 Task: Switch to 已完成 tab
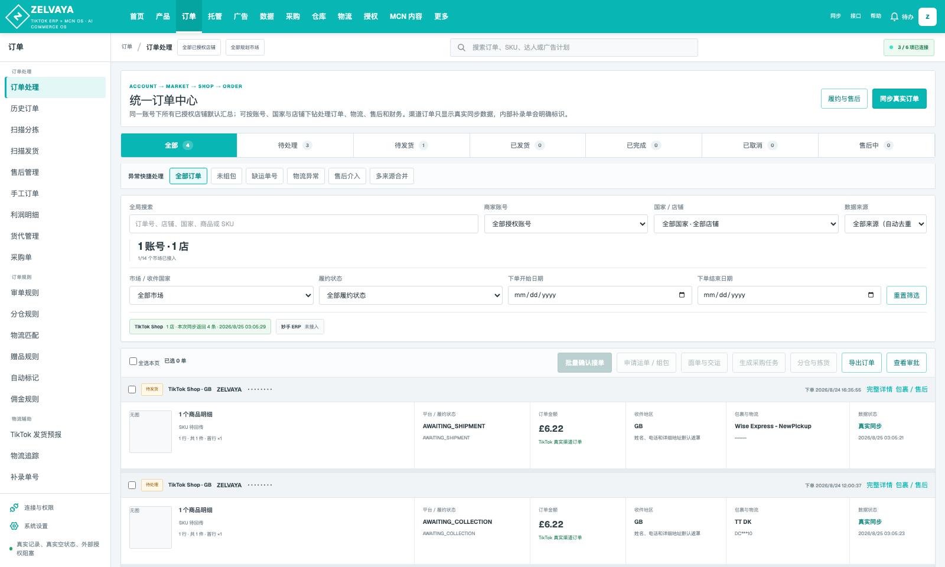coord(643,145)
